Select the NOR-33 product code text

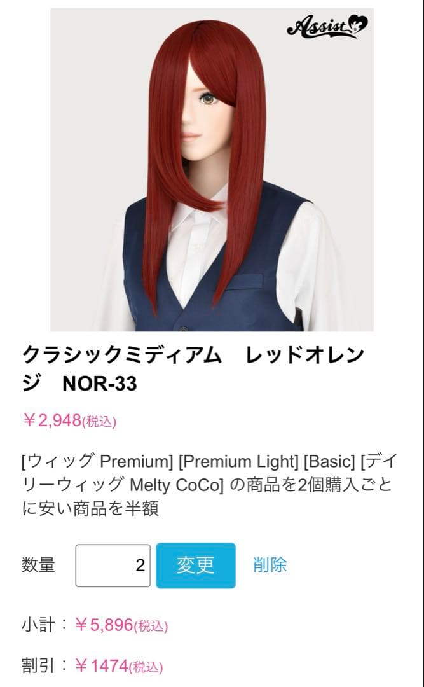[100, 384]
